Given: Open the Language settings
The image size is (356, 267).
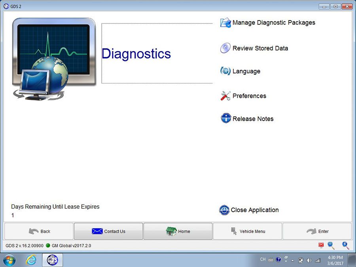Looking at the screenshot, I should click(246, 71).
